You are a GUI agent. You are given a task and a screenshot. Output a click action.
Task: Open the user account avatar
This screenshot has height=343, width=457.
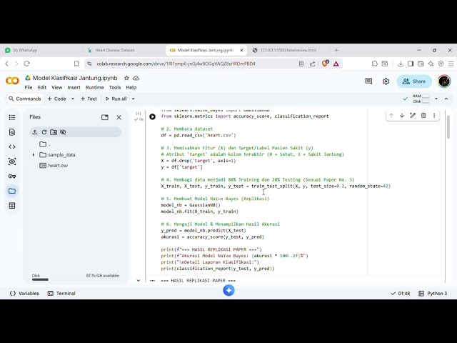444,81
